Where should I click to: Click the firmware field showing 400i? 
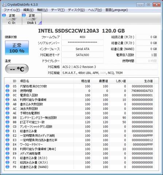(x=82, y=37)
